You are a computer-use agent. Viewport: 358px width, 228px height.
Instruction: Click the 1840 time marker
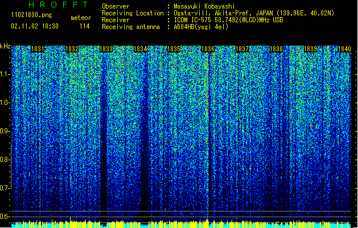pos(344,49)
